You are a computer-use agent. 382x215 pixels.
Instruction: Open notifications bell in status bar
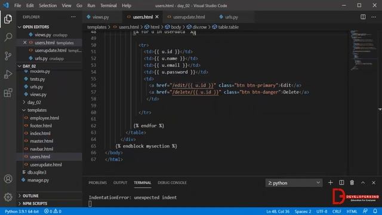[375, 211]
